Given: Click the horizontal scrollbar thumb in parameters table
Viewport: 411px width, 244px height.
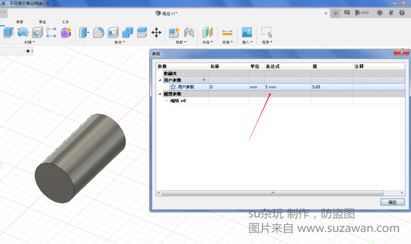Looking at the screenshot, I should tap(273, 193).
